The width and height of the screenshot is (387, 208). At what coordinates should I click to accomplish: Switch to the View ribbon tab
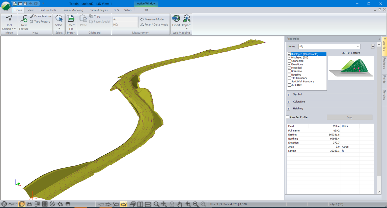[31, 10]
